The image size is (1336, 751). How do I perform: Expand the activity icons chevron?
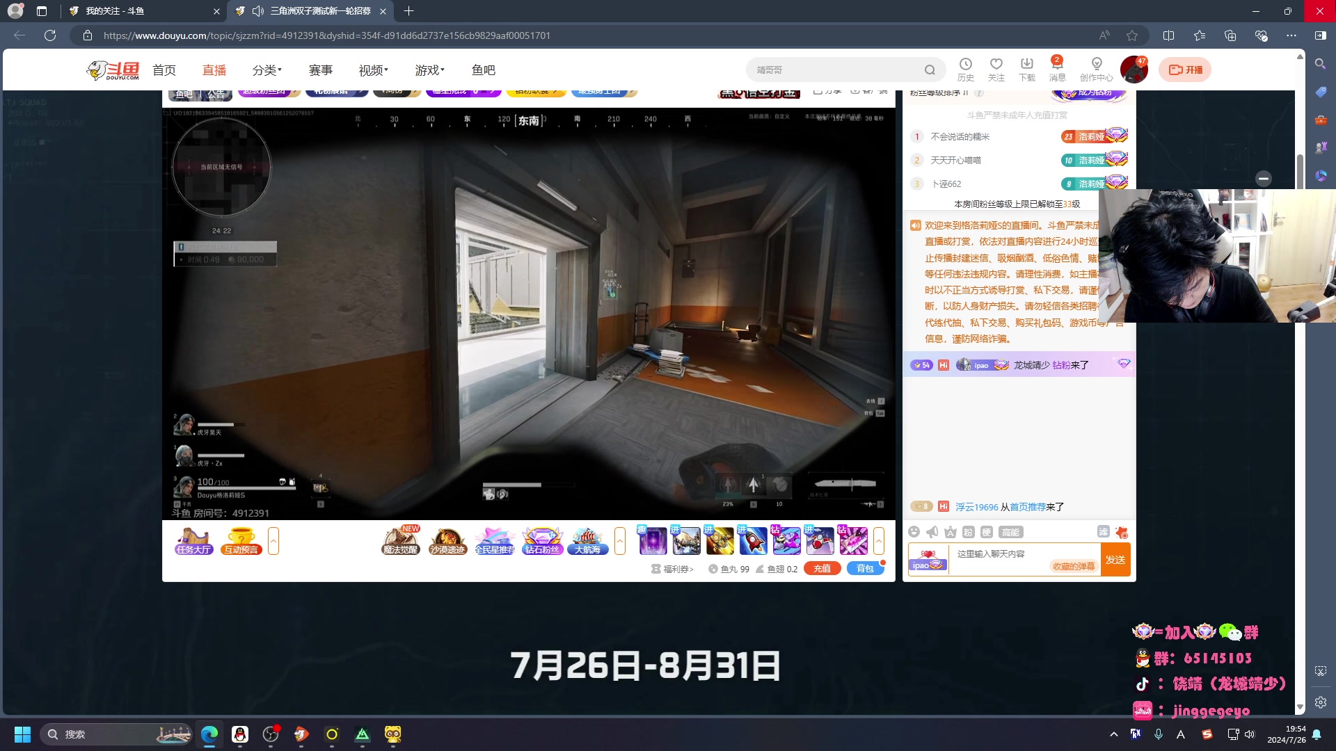coord(620,540)
